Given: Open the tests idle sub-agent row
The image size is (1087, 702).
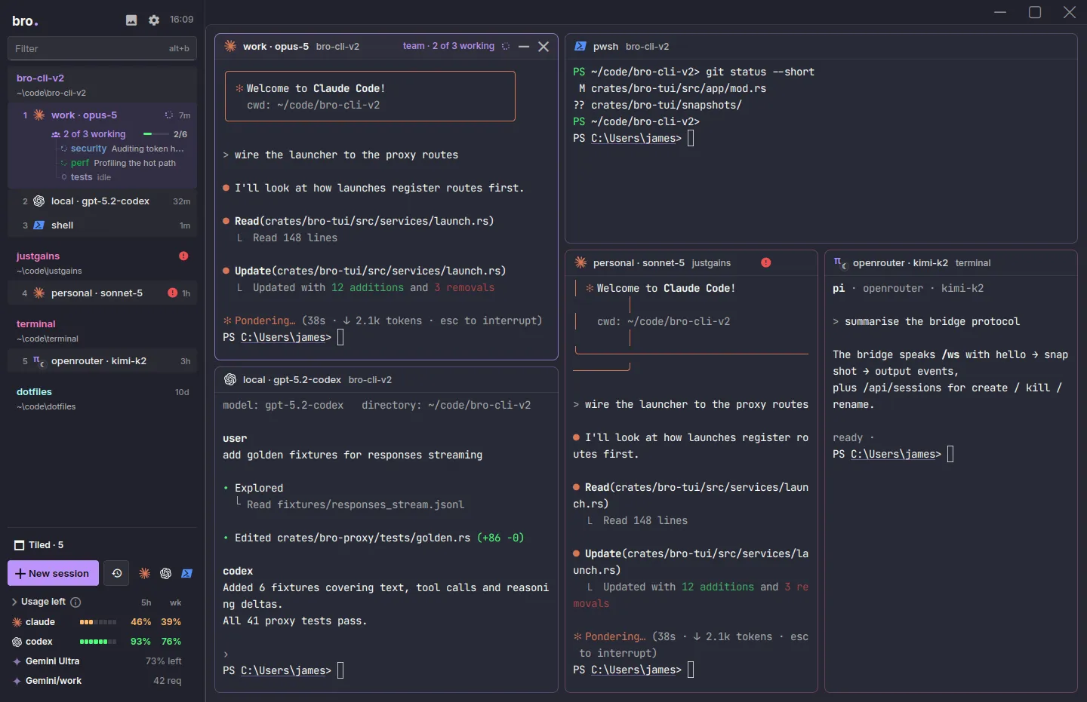Looking at the screenshot, I should (123, 177).
